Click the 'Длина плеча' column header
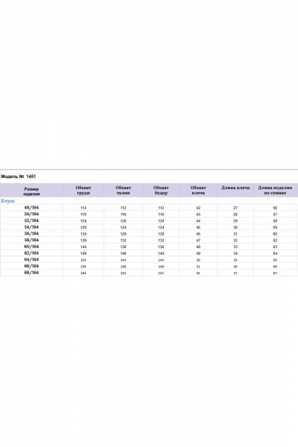Viewport: 298px width, 447px height. [x=235, y=188]
